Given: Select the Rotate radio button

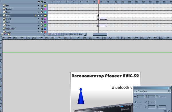Looking at the screenshot, I should tap(136, 102).
